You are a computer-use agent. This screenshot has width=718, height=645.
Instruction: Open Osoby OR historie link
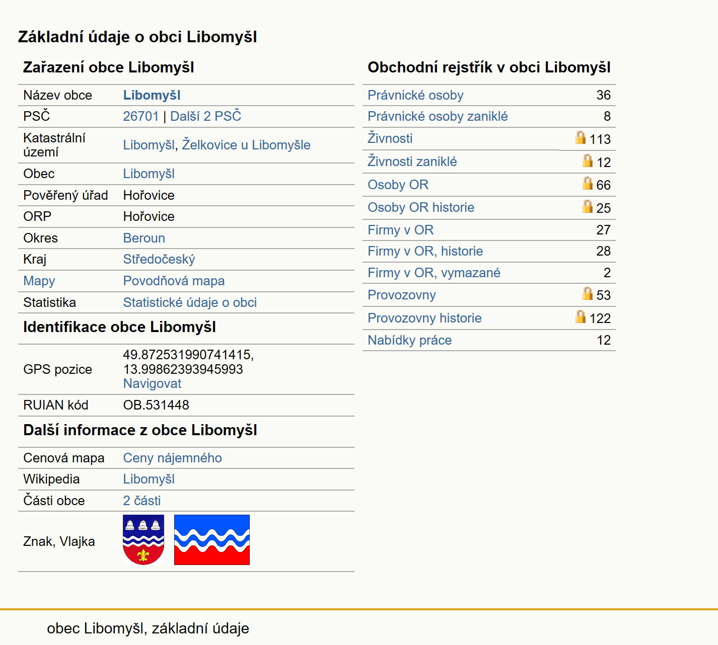[421, 207]
